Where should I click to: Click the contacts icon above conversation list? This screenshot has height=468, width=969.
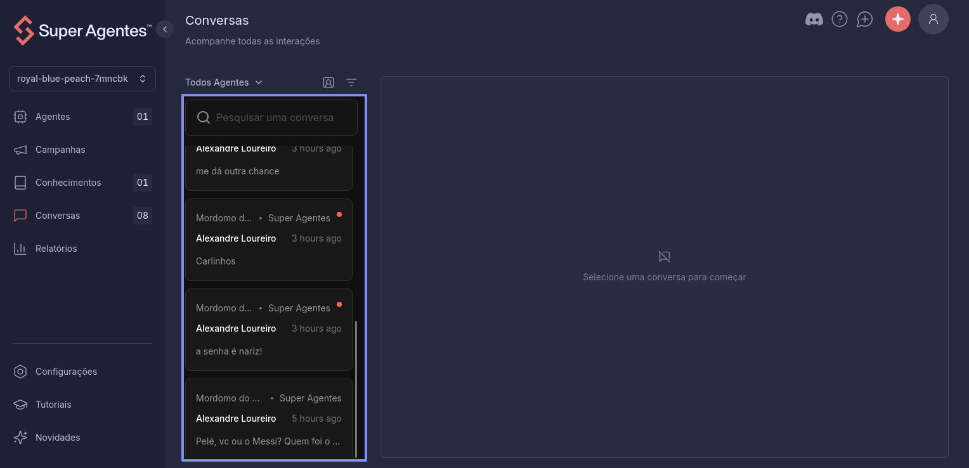(x=328, y=82)
